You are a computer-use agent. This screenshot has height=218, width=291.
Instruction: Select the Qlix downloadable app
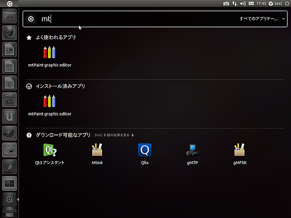click(x=145, y=154)
